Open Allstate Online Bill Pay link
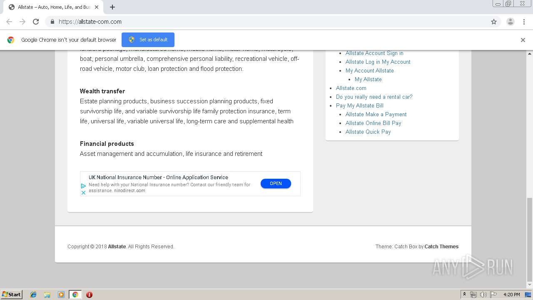Viewport: 533px width, 300px height. coord(374,123)
